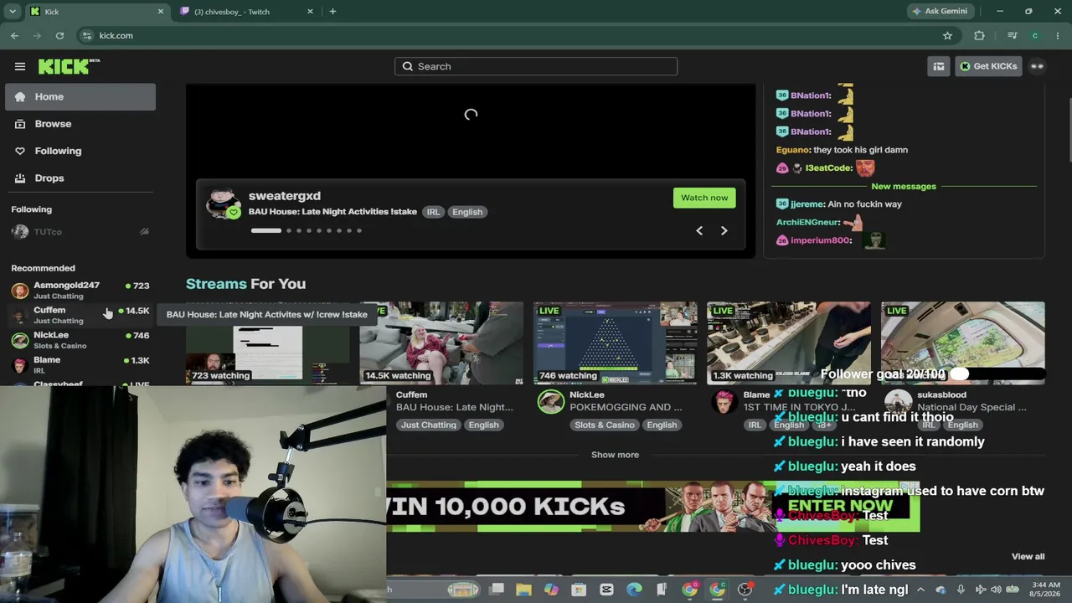Go to previous featured stream with left arrow
This screenshot has height=603, width=1072.
point(699,230)
